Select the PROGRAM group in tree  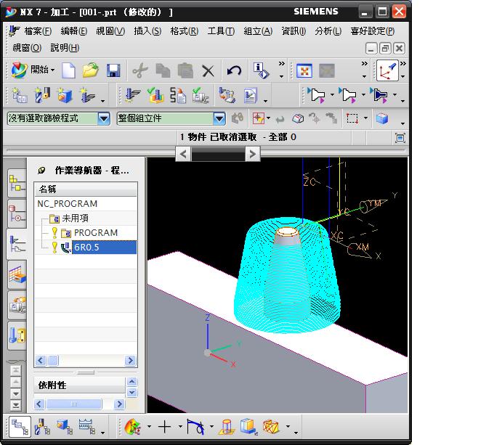pyautogui.click(x=96, y=233)
